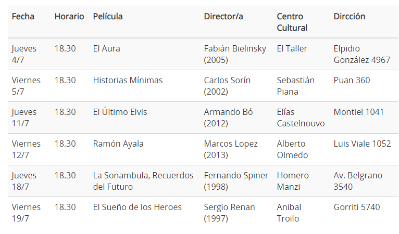Viewport: 399px width, 234px height.
Task: Click the Centro Cultural column header
Action: pyautogui.click(x=292, y=22)
